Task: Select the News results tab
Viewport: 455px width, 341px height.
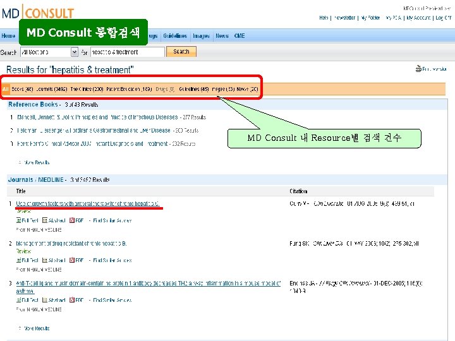Action: coord(247,89)
